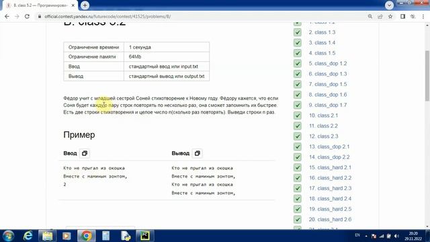The height and width of the screenshot is (242, 430).
Task: Reload the page with the refresh icon
Action: coord(27,16)
